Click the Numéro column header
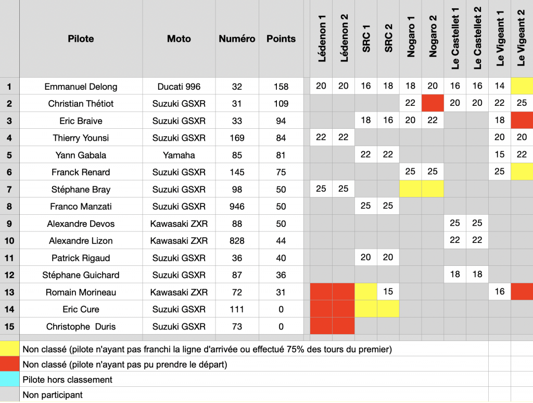533x403 pixels. tap(237, 39)
